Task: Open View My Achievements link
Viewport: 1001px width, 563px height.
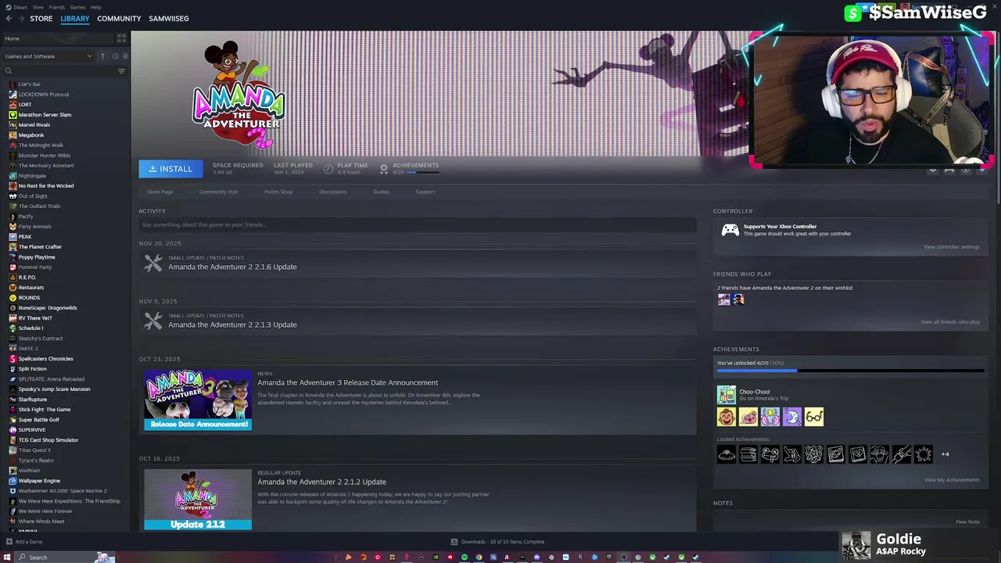Action: click(x=952, y=480)
